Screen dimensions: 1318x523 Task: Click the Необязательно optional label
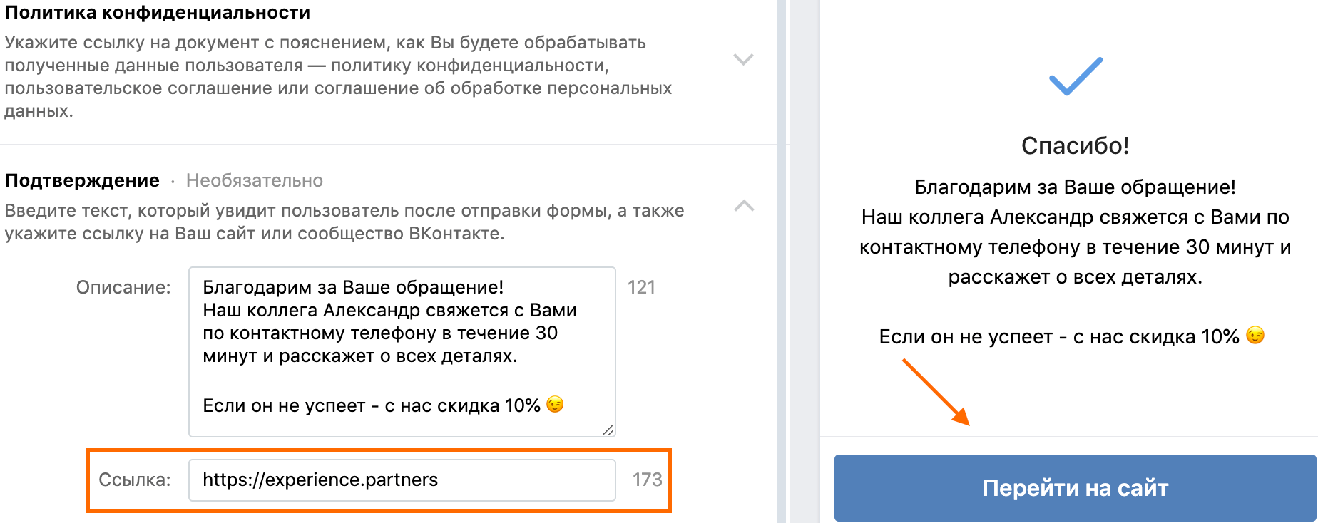pyautogui.click(x=255, y=180)
